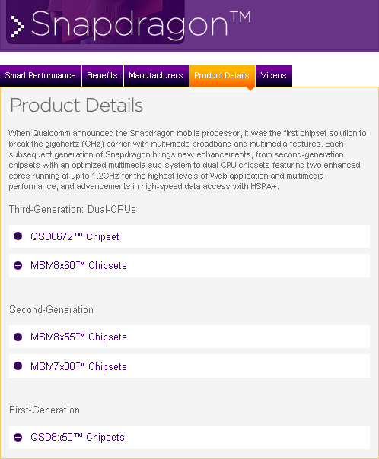379x459 pixels.
Task: Expand the QSD8x50 Chipsets plus icon
Action: [18, 437]
